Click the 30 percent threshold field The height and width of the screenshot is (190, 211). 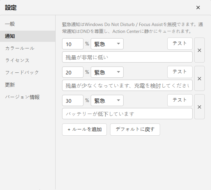(x=73, y=100)
